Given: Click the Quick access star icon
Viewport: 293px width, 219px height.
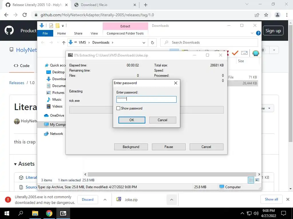Looking at the screenshot, I should [x=47, y=65].
